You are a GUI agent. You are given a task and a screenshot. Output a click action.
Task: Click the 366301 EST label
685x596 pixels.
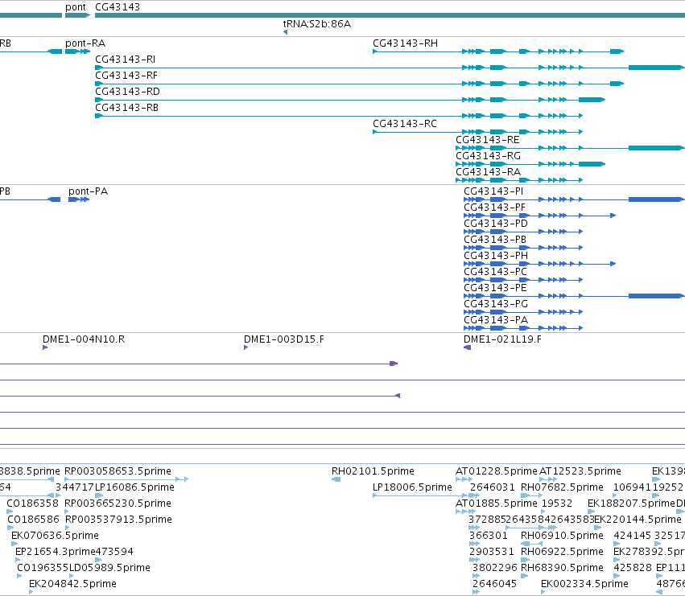point(489,536)
